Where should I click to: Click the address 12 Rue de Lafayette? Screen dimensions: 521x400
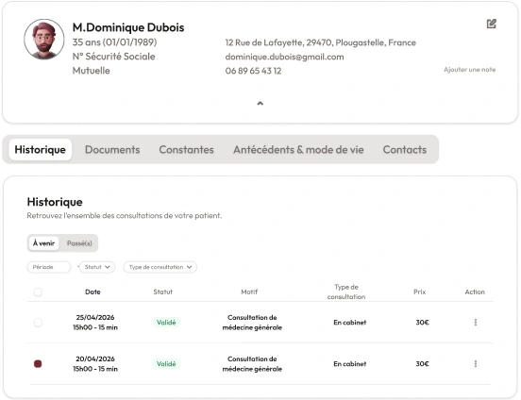click(321, 42)
